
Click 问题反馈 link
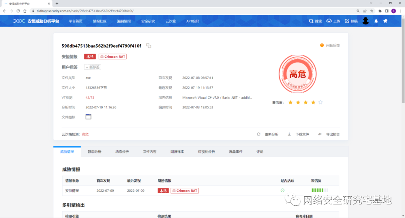coord(333,45)
